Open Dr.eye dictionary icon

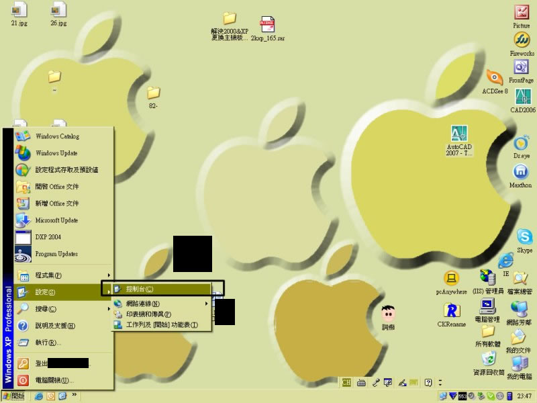click(x=522, y=146)
